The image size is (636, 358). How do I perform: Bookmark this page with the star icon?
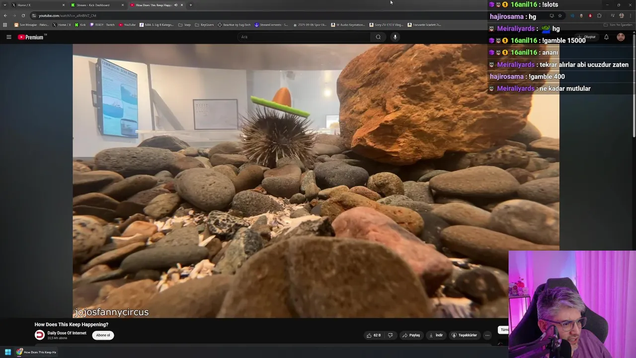coord(560,15)
